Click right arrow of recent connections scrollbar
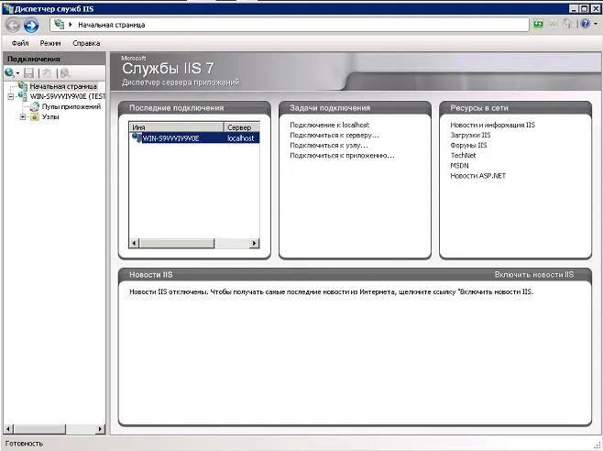This screenshot has width=603, height=451. click(x=254, y=243)
